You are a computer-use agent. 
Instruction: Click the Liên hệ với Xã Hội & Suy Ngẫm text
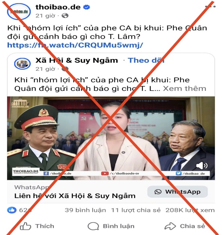tap(75, 196)
